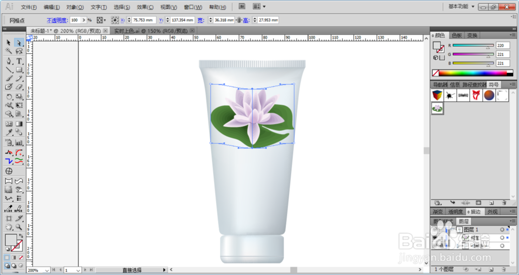Enable Draw Behind mode
Screen dimensions: 519x275
click(14, 266)
